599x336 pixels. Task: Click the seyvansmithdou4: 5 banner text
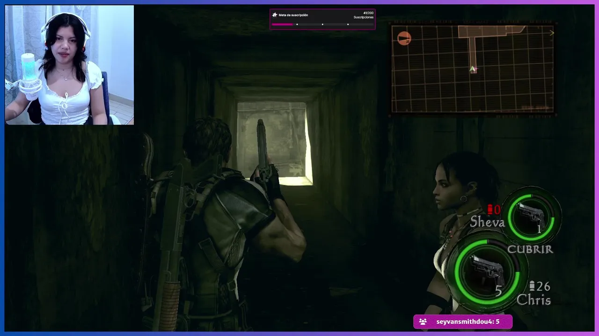coord(468,322)
